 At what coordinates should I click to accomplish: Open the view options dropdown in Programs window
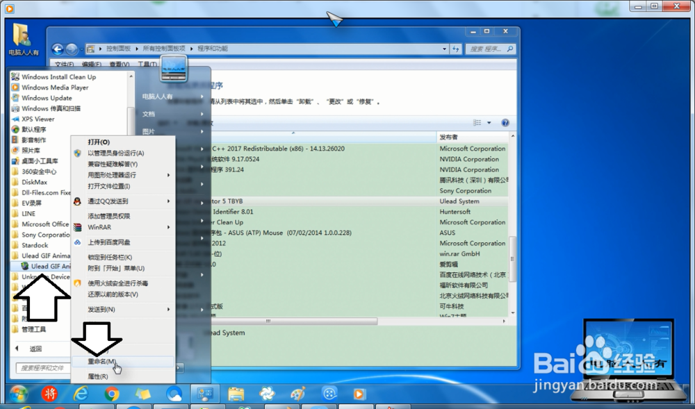(489, 123)
